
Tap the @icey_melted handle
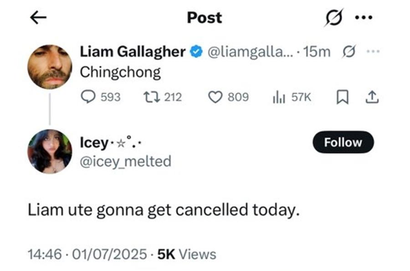click(x=126, y=161)
